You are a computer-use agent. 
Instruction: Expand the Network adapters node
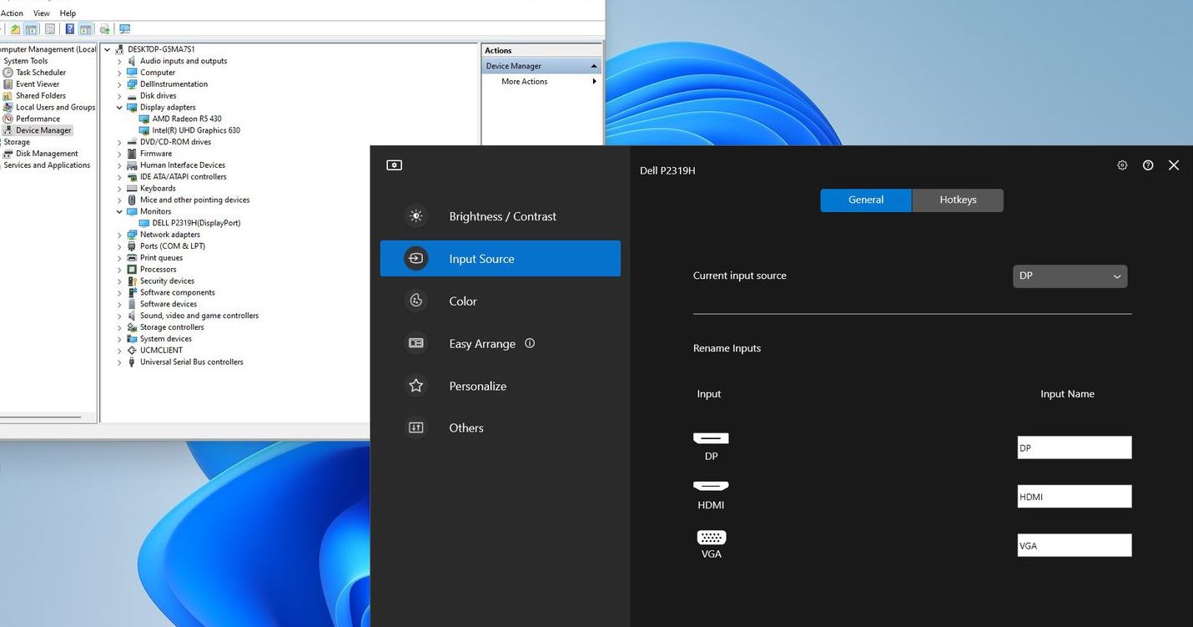point(119,235)
